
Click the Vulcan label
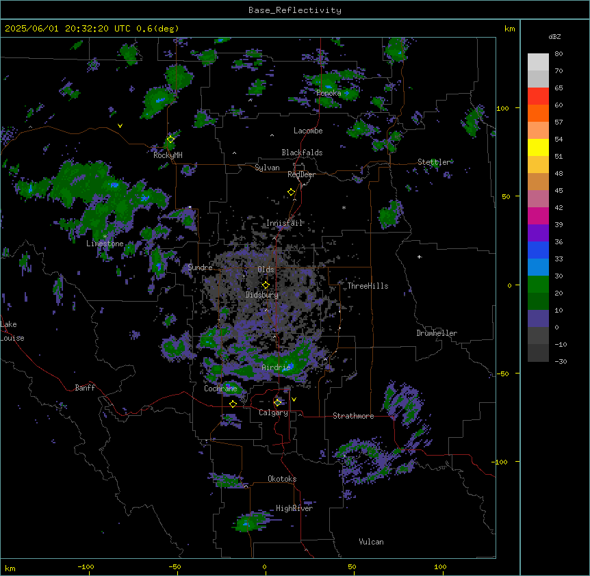(x=372, y=542)
